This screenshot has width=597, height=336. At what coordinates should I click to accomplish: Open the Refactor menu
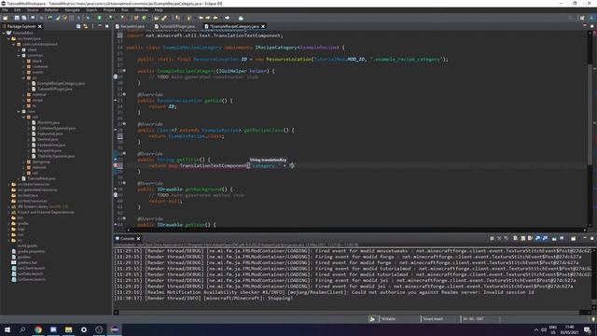pyautogui.click(x=51, y=10)
